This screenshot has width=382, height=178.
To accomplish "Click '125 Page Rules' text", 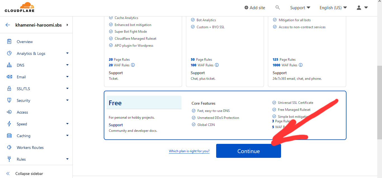I will point(284,60).
